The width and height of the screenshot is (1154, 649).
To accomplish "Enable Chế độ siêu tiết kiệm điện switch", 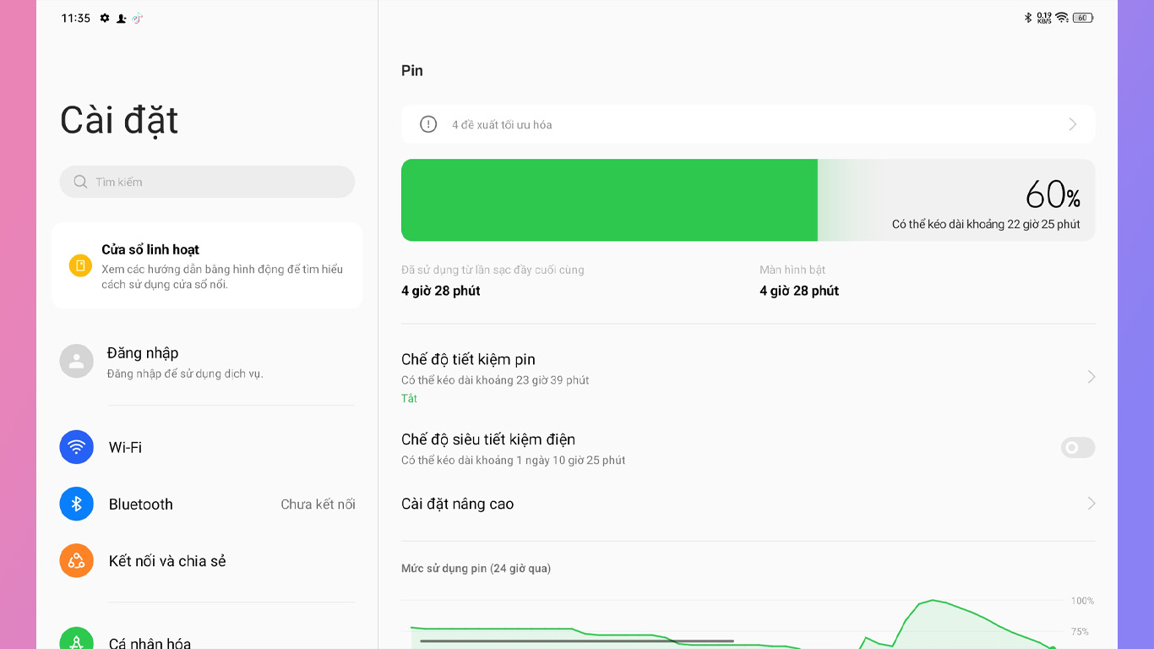I will (x=1078, y=448).
